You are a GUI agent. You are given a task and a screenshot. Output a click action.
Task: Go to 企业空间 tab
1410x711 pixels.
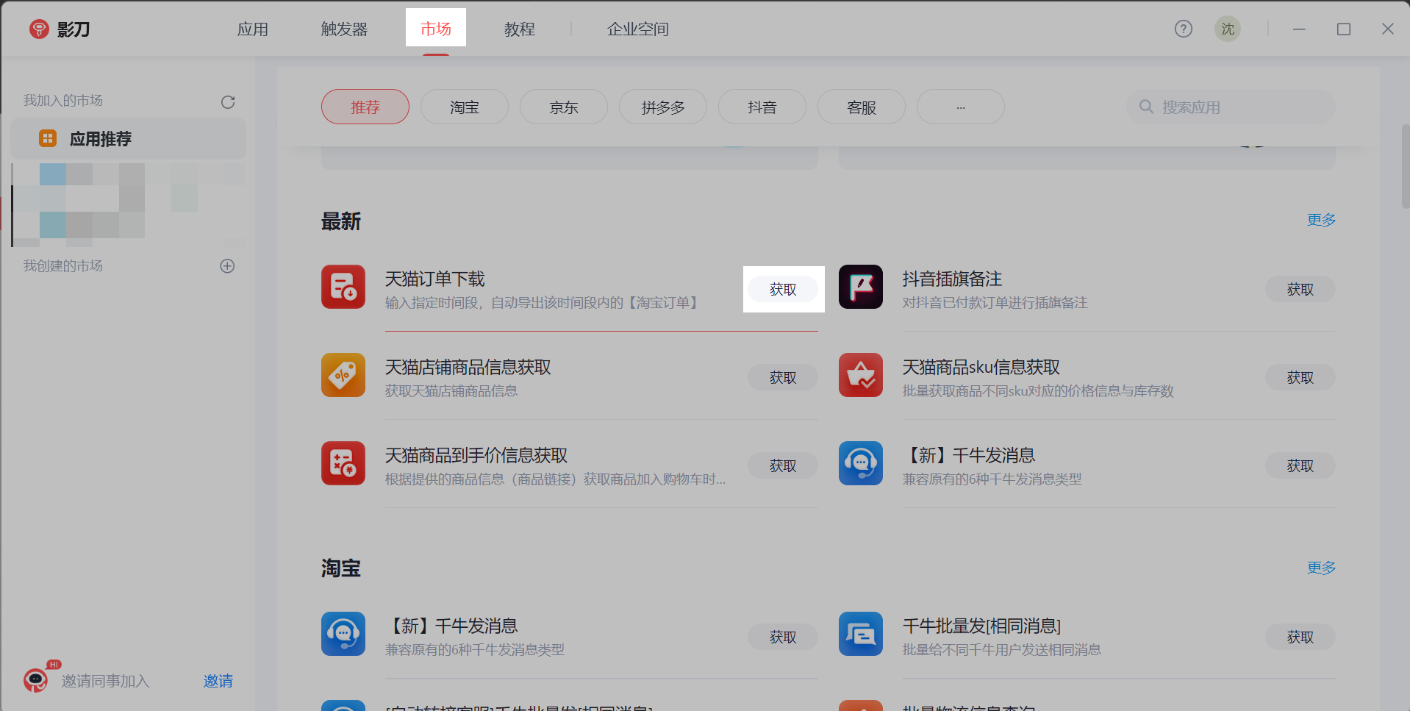click(x=638, y=29)
